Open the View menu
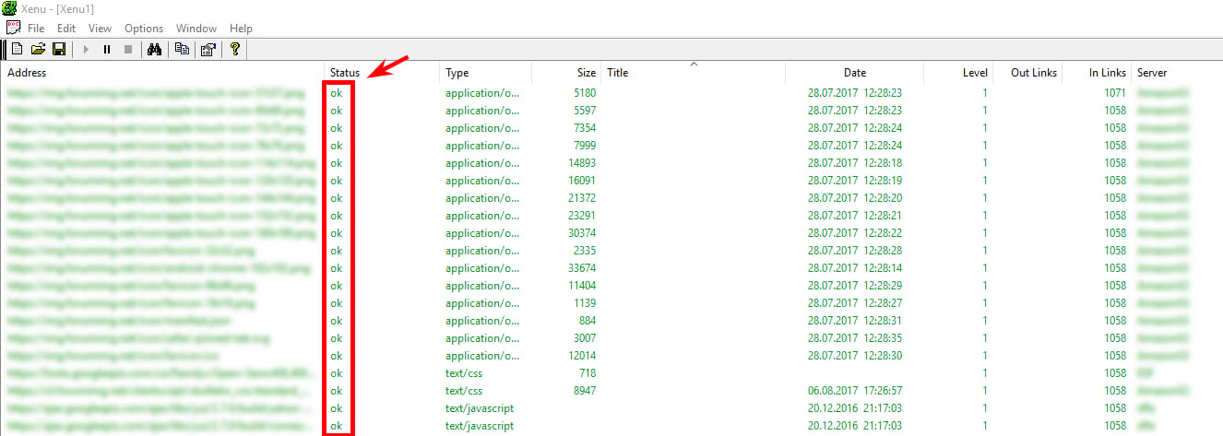This screenshot has width=1223, height=436. (x=100, y=29)
